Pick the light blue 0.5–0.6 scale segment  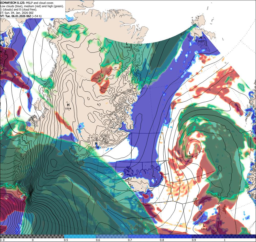click(80, 236)
